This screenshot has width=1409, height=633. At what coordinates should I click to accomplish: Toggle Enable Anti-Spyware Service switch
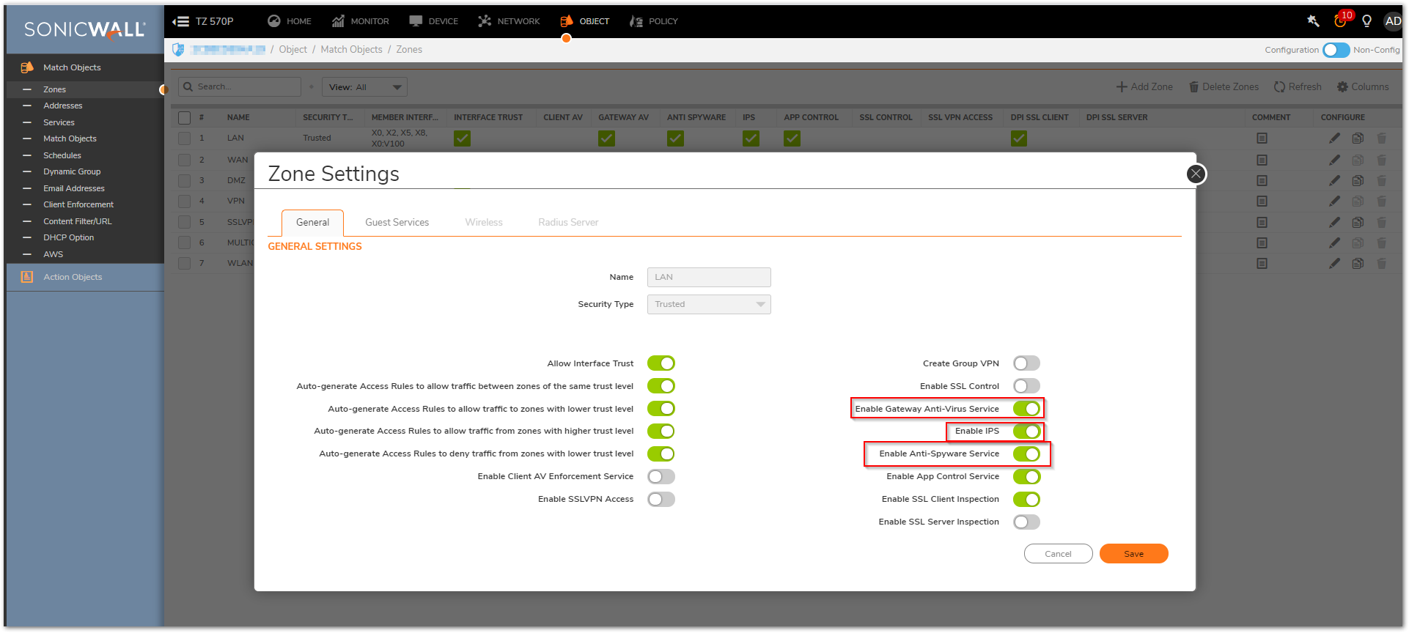(1026, 454)
